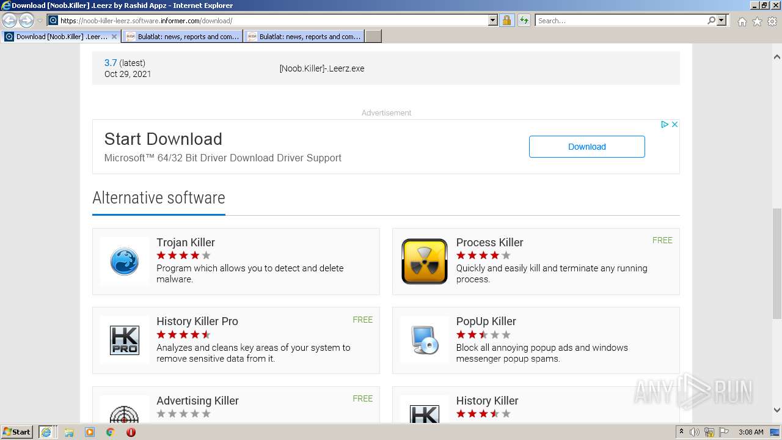Click the Search... input box
This screenshot has height=440, width=782.
pyautogui.click(x=621, y=21)
